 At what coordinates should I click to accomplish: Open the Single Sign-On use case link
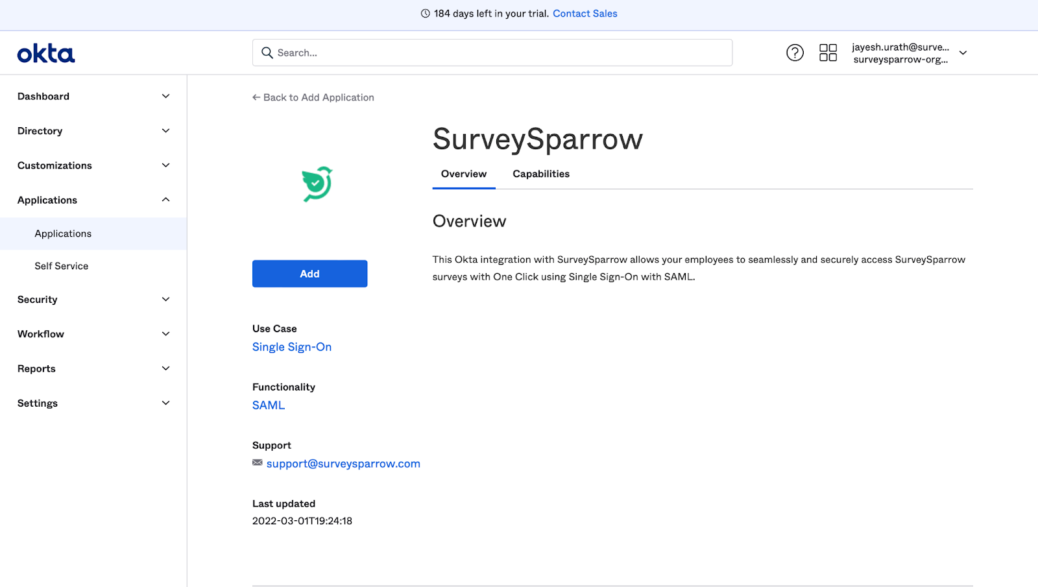pyautogui.click(x=292, y=347)
